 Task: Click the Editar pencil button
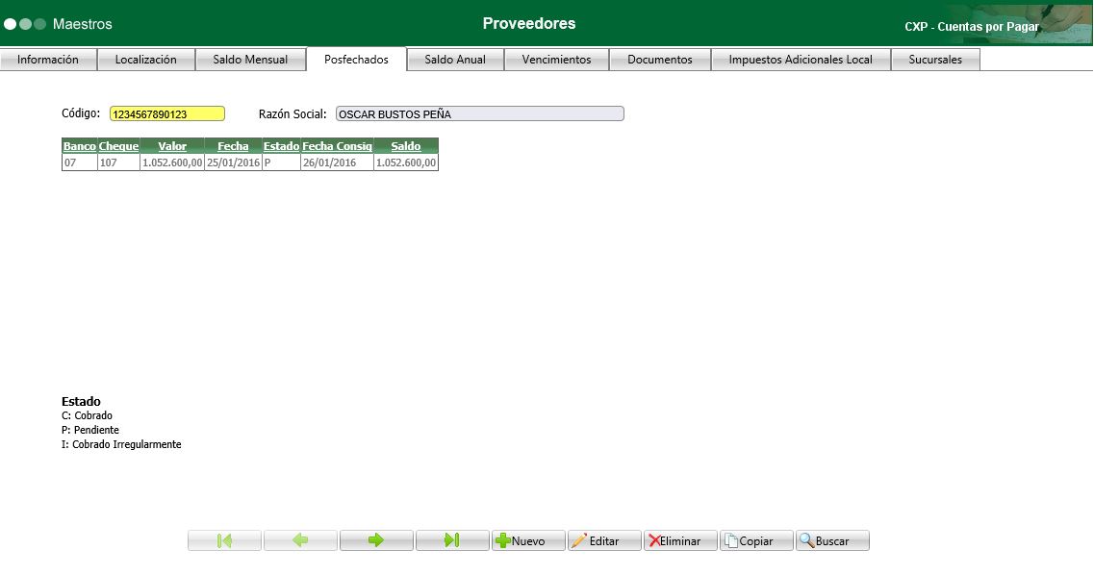(604, 540)
